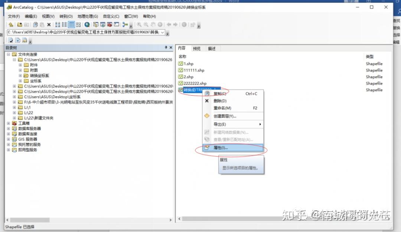Open the Python window icon
Screen dimensions: 401x232
(x=117, y=24)
